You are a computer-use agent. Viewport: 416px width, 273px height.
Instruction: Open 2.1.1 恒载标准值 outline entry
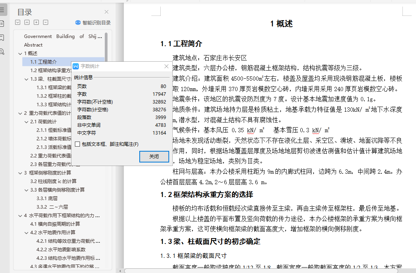click(x=54, y=130)
